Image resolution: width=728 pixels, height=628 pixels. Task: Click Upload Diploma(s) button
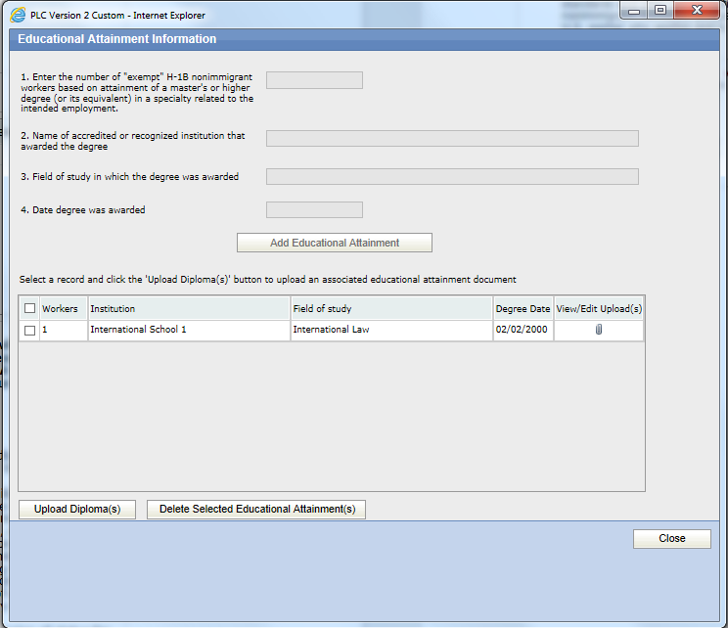click(x=77, y=510)
